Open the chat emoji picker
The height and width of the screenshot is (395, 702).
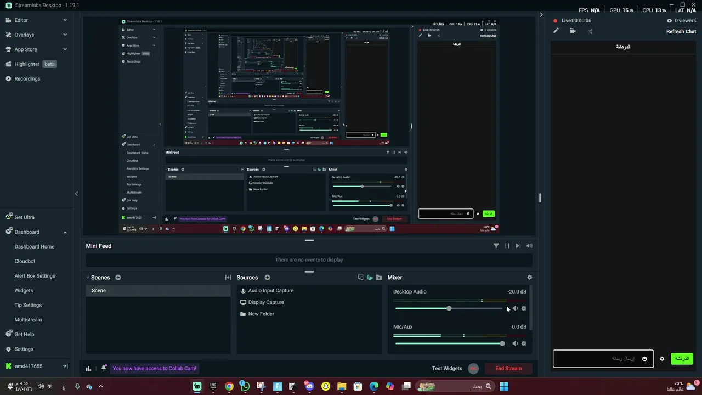pos(644,359)
